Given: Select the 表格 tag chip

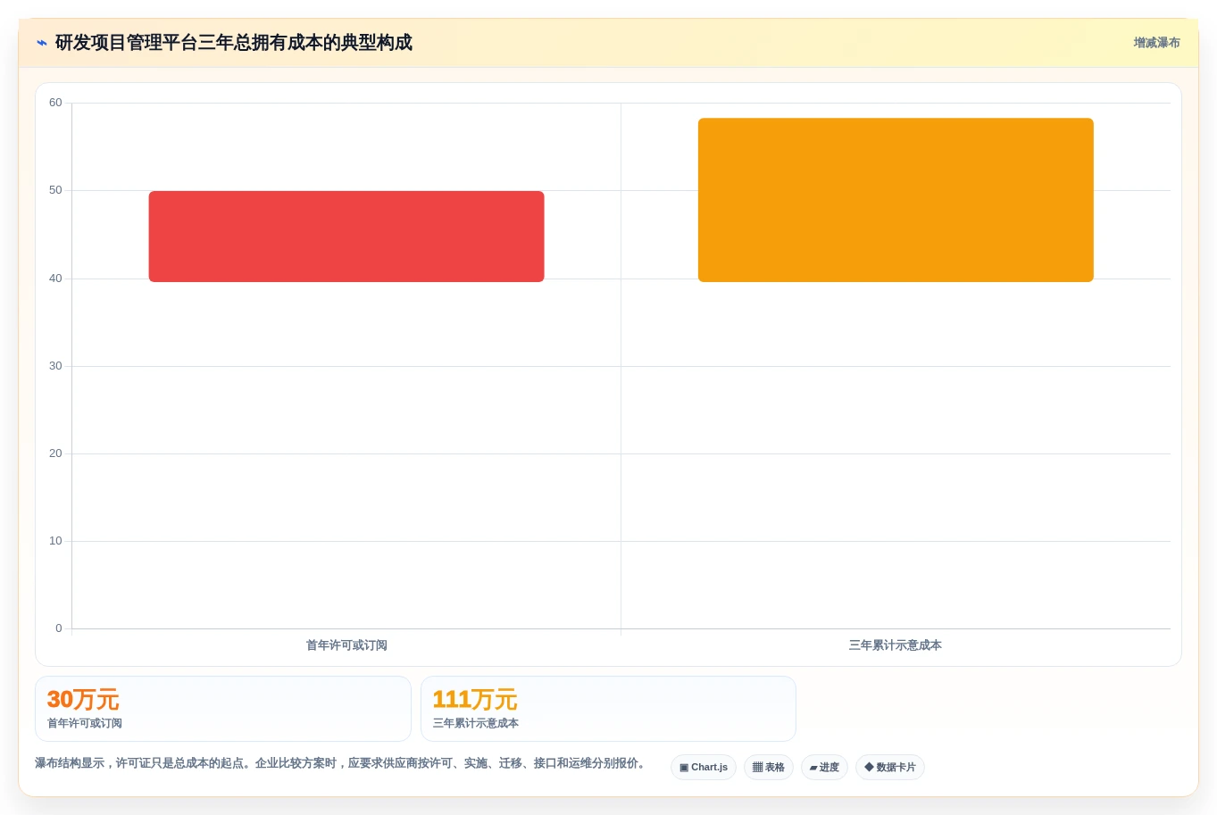Looking at the screenshot, I should (x=769, y=768).
